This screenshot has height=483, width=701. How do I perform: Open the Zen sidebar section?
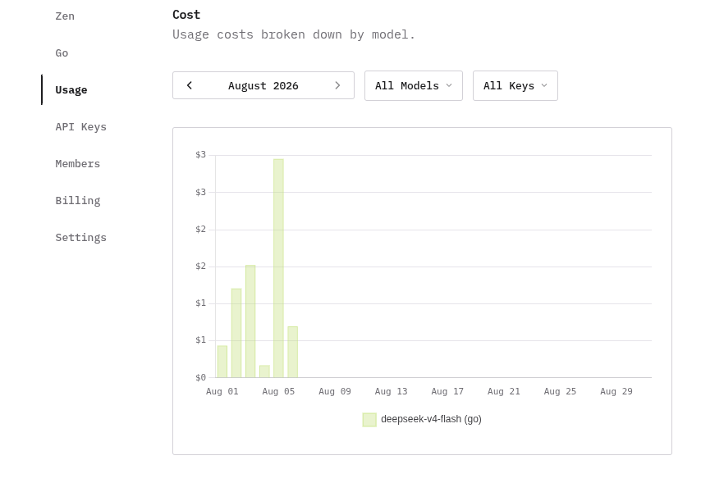(x=65, y=16)
